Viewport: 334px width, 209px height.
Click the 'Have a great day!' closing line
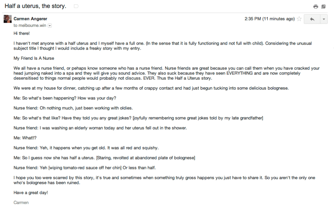(31, 193)
